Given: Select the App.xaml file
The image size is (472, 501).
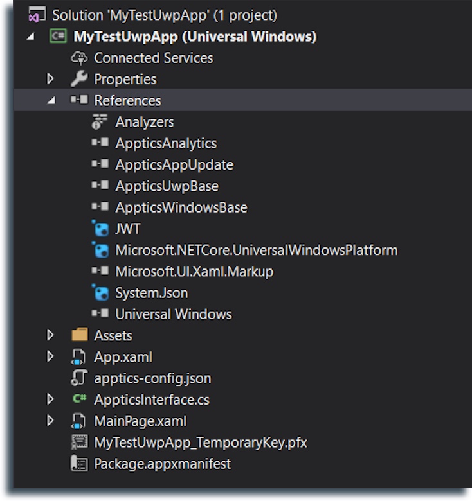Looking at the screenshot, I should [123, 357].
